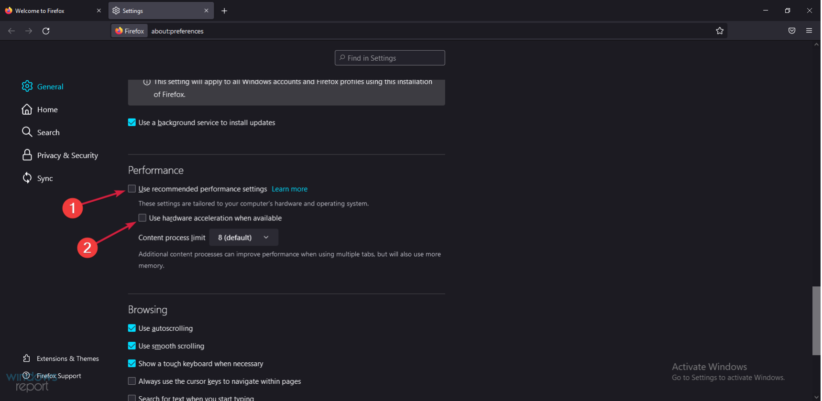
Task: Open a new tab with the plus icon
Action: (224, 11)
